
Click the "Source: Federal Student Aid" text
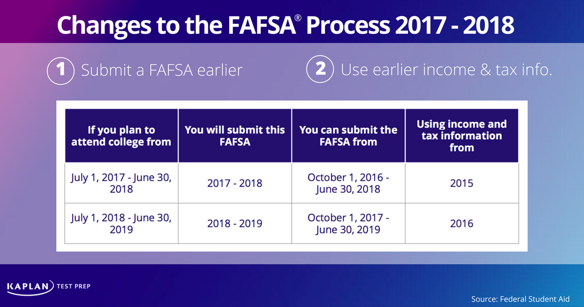tap(520, 299)
